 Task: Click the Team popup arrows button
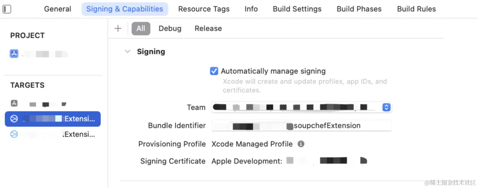pos(386,107)
